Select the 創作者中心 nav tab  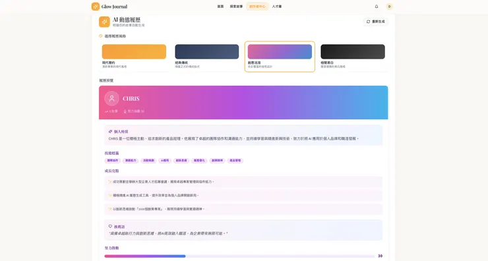coord(257,7)
